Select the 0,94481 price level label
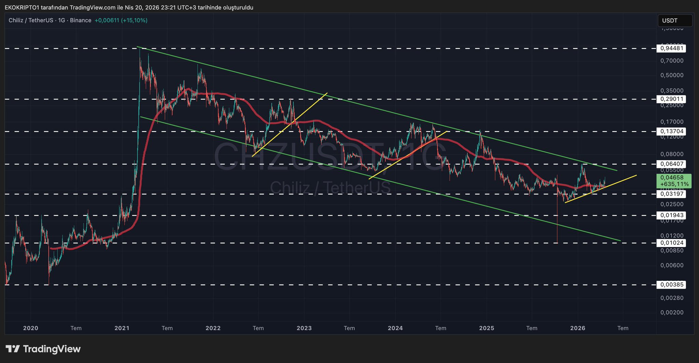699x363 pixels. pyautogui.click(x=671, y=48)
